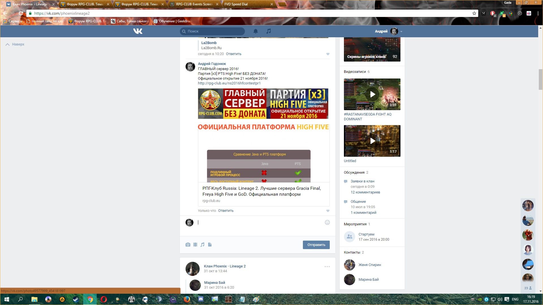Viewport: 543px width, 305px height.
Task: Attach an audio track to comment
Action: (202, 245)
